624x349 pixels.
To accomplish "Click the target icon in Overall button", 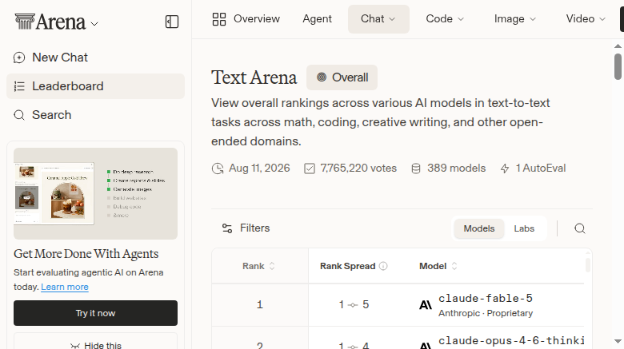I will (322, 77).
